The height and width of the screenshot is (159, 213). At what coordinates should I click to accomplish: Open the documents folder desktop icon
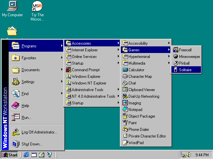pyautogui.click(x=12, y=31)
